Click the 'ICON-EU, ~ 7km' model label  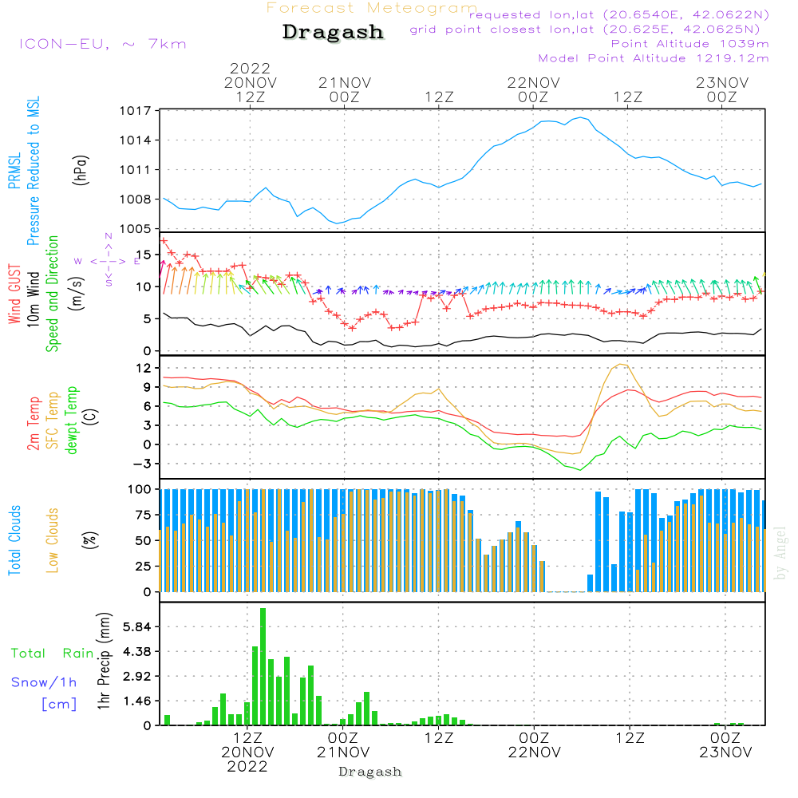pyautogui.click(x=103, y=44)
